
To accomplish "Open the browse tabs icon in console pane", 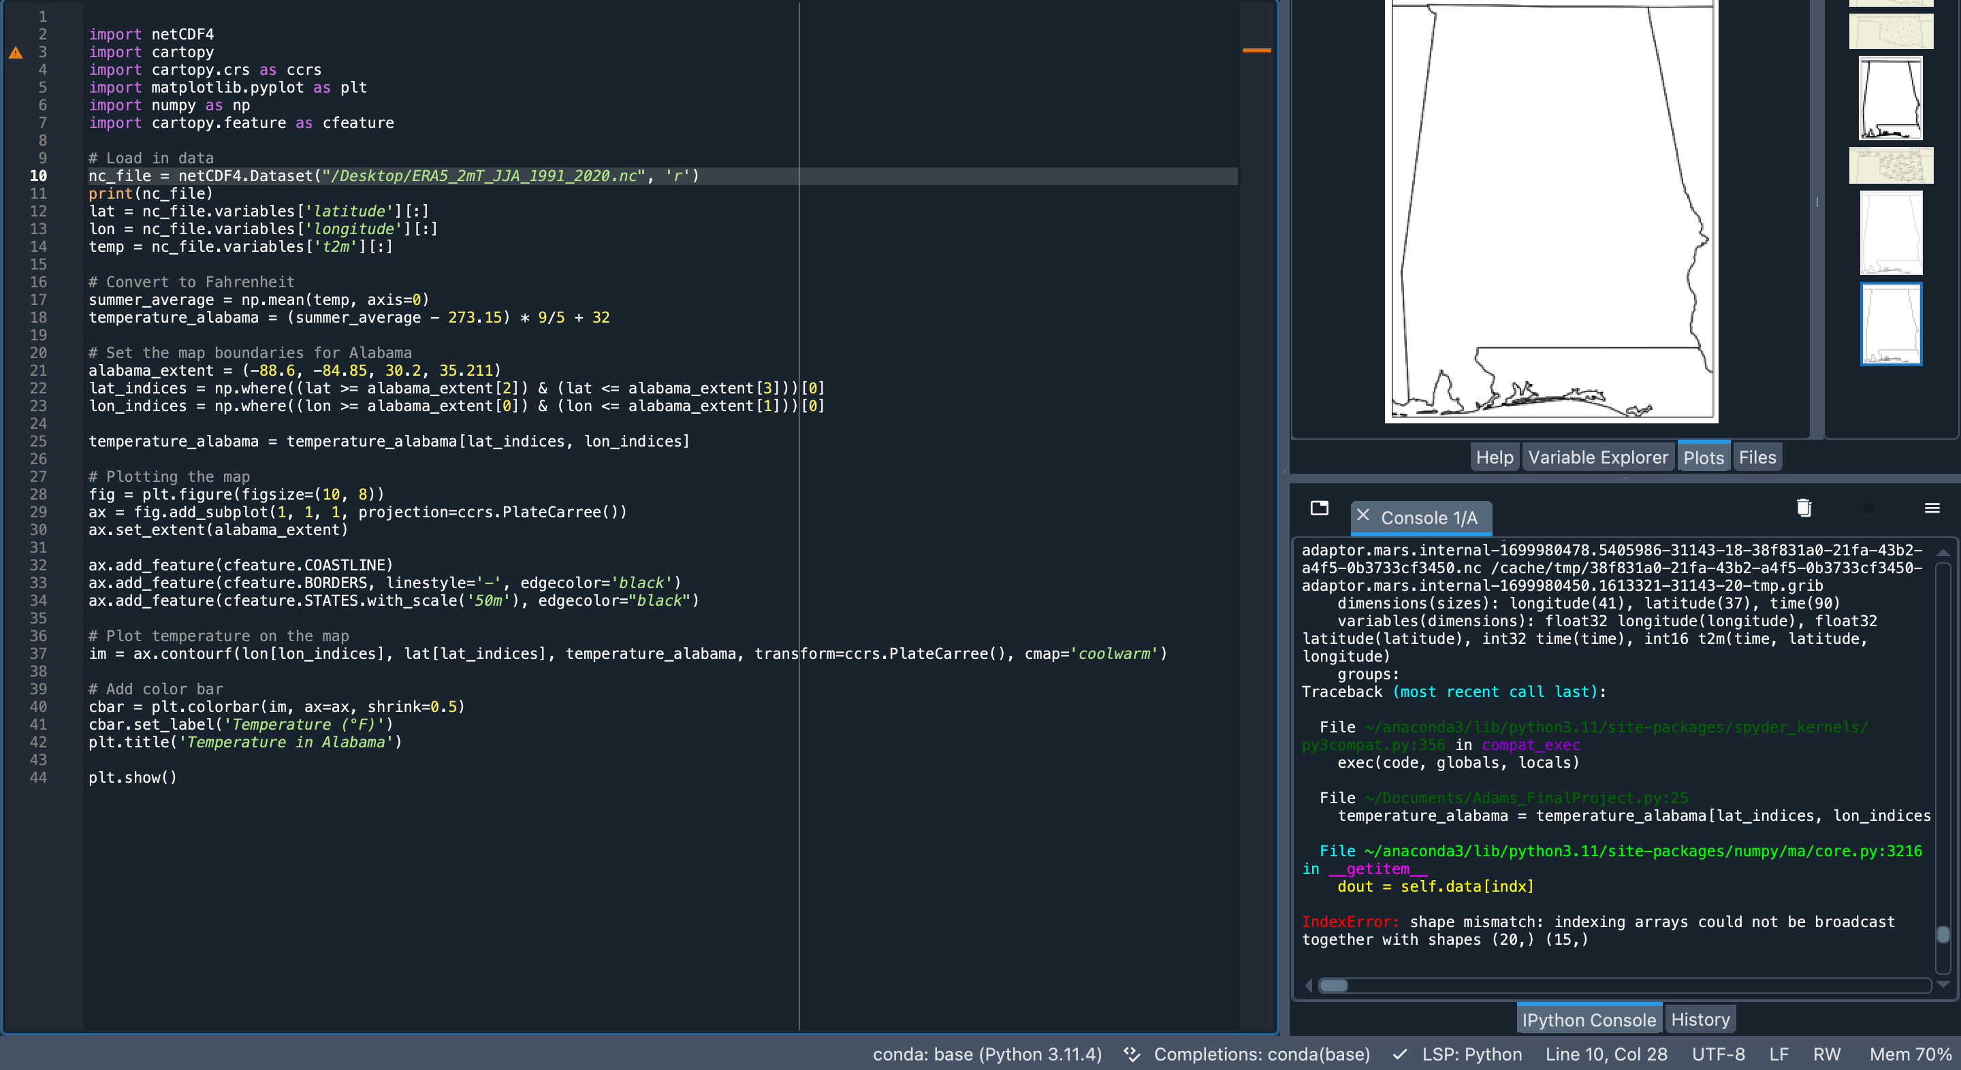I will pos(1320,508).
